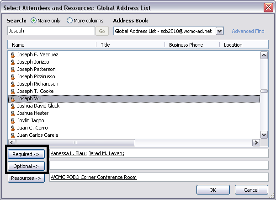Add selected contact as Required attendee
276x200 pixels.
[26, 154]
